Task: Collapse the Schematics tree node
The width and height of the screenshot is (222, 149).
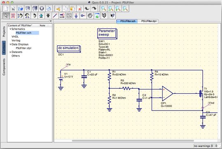Action: point(10,29)
